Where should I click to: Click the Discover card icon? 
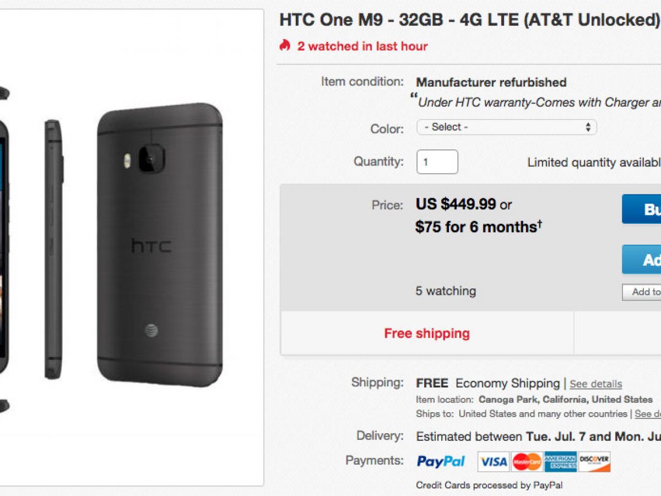[594, 462]
